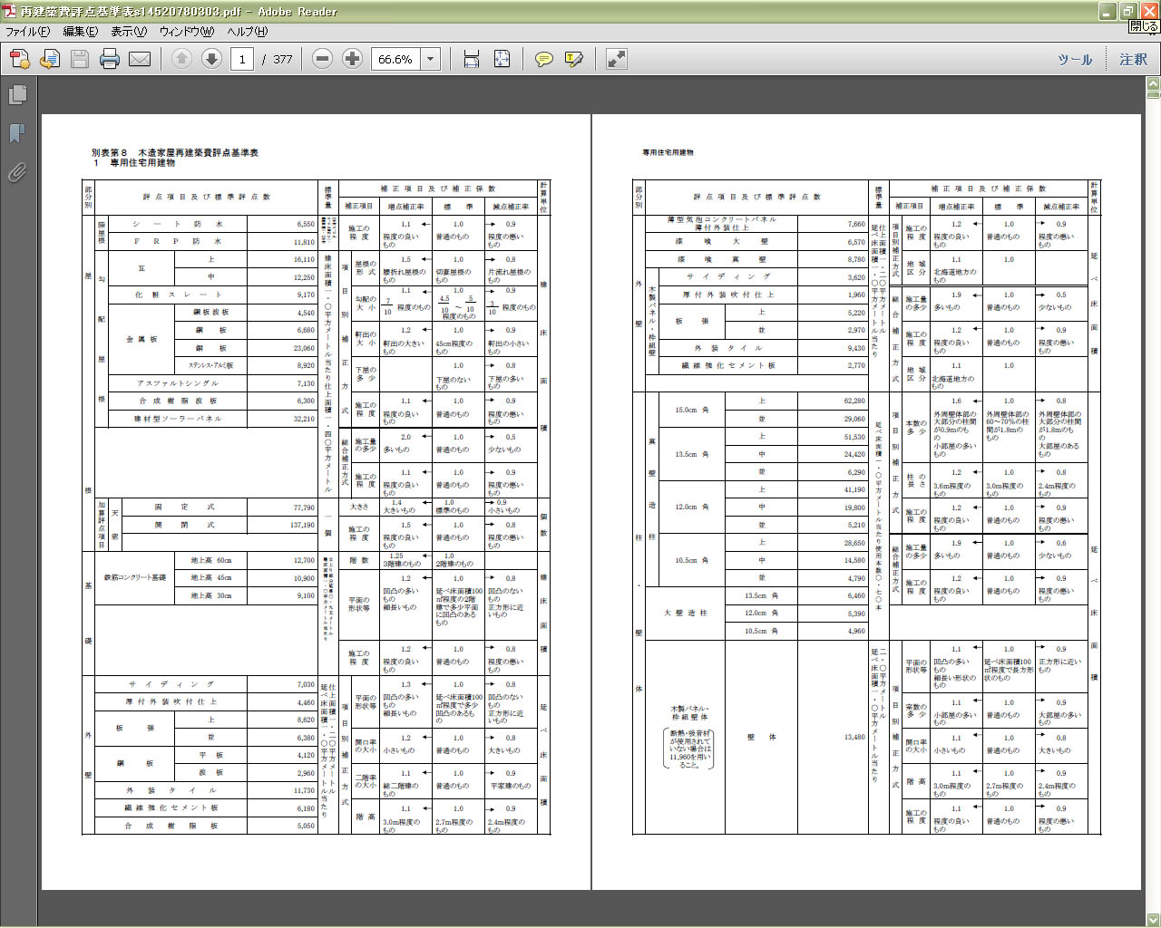Click the value 32,210 in left table
This screenshot has width=1161, height=928.
coord(304,419)
